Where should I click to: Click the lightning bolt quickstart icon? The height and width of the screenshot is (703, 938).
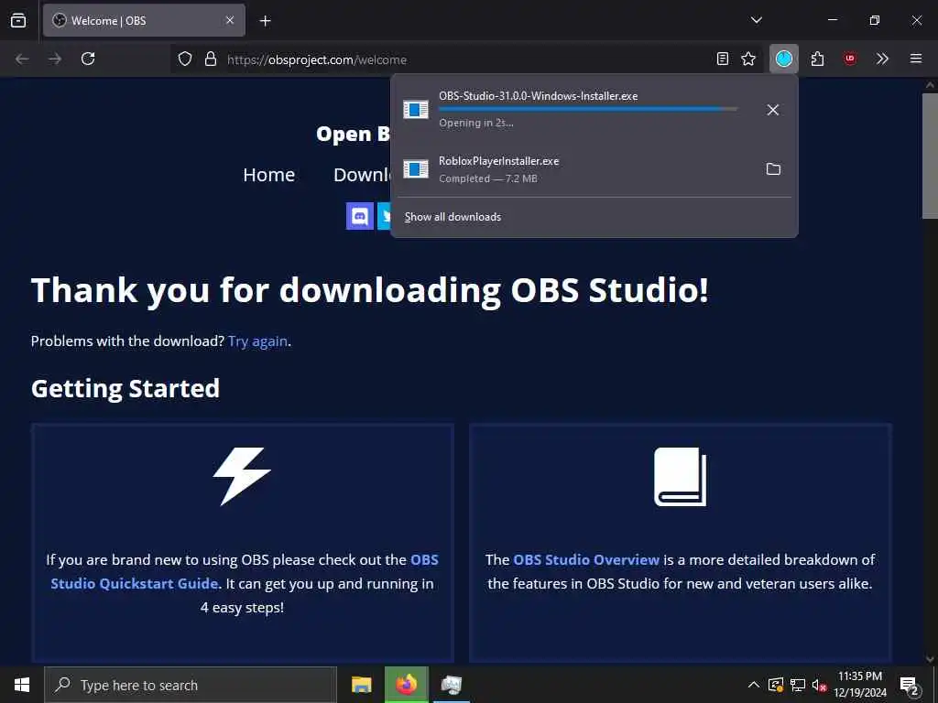[x=242, y=476]
